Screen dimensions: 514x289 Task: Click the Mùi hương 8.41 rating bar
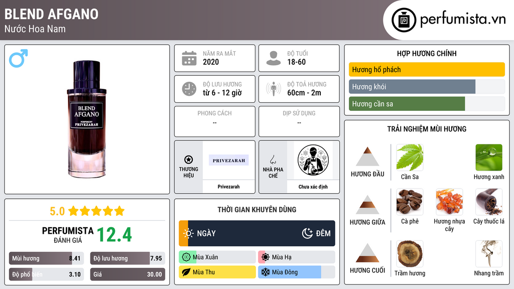pyautogui.click(x=47, y=258)
